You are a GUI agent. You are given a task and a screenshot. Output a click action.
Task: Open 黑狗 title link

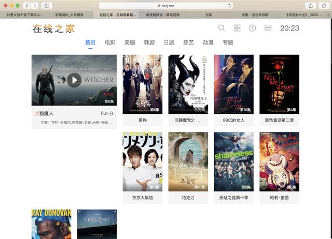click(143, 121)
